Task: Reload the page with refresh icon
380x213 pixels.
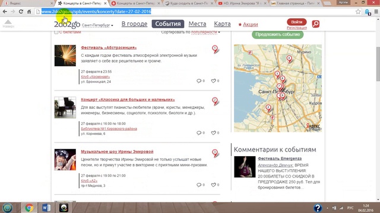Action: pos(21,11)
